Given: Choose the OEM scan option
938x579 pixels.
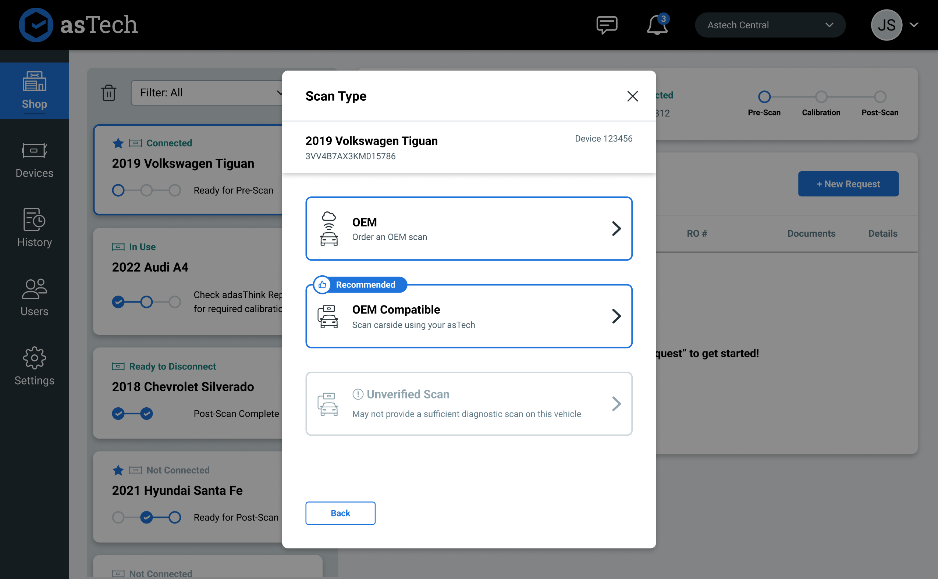Looking at the screenshot, I should tap(469, 229).
